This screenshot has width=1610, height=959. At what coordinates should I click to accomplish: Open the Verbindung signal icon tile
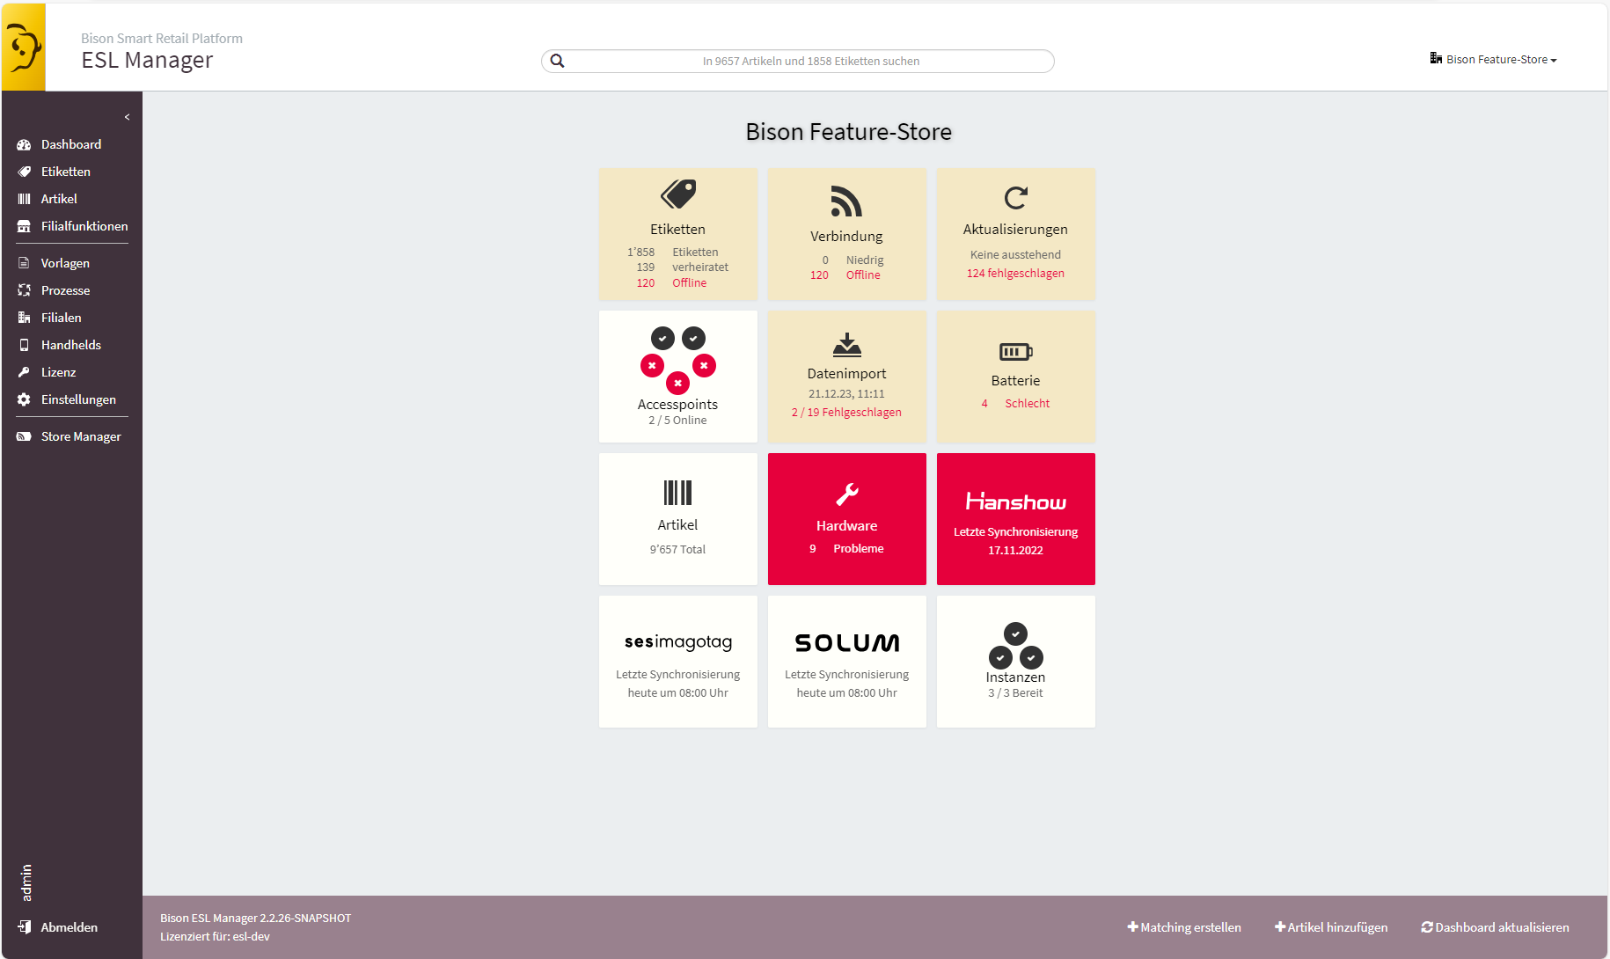tap(846, 234)
